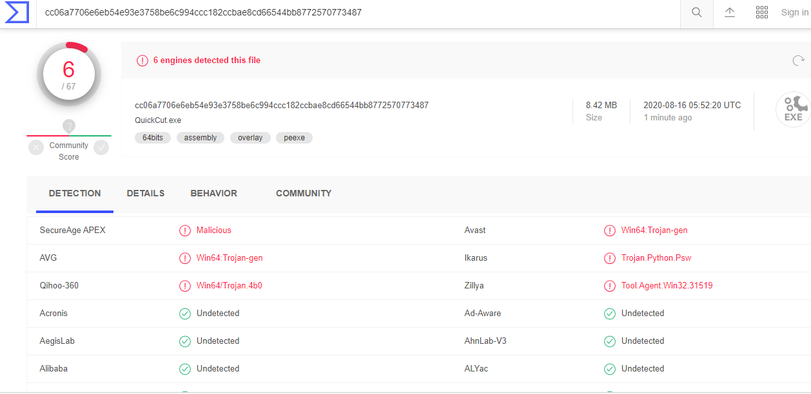The image size is (811, 394).
Task: Open the BEHAVIOR tab
Action: [213, 193]
